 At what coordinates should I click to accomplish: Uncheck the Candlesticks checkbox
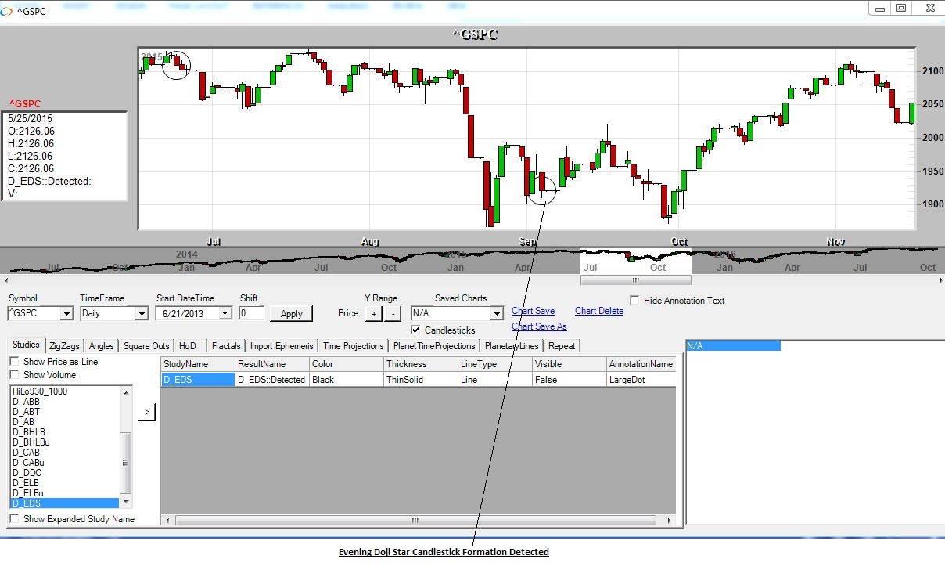[415, 330]
